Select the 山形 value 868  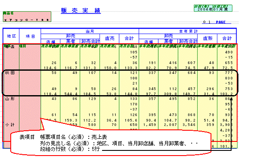tap(191, 115)
